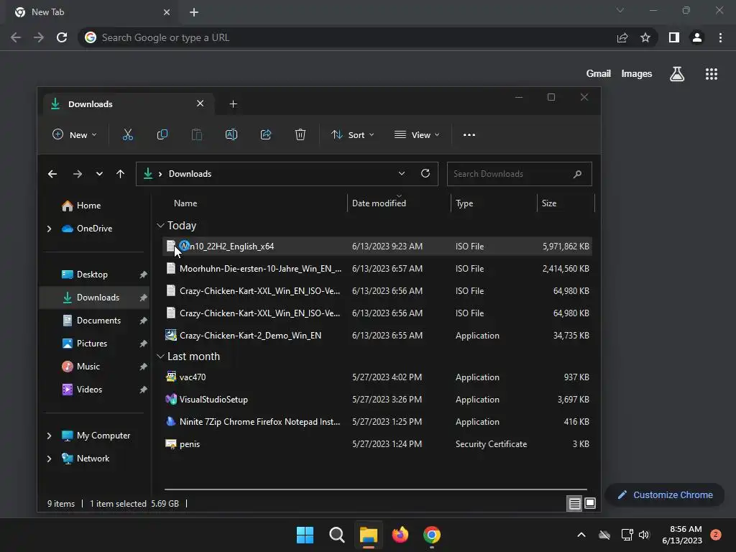The height and width of the screenshot is (552, 736).
Task: Open Images link
Action: click(637, 74)
